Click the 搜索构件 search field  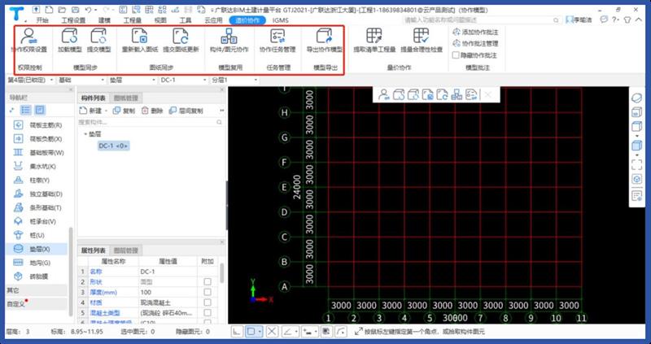[x=151, y=123]
